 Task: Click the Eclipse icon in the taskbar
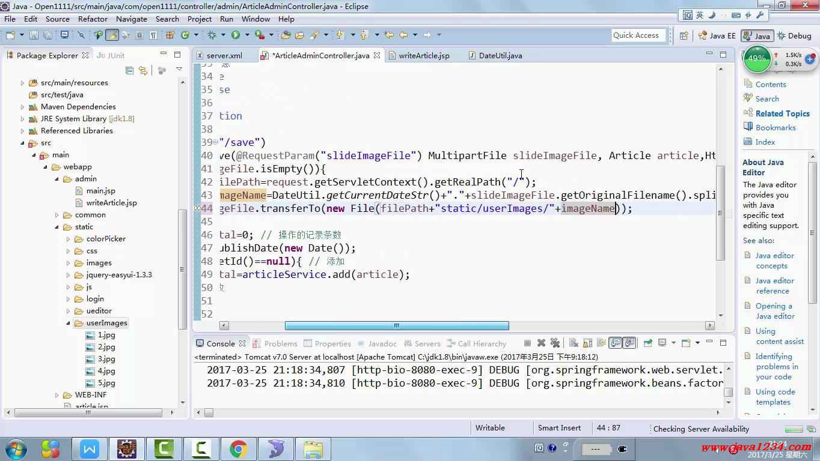tap(126, 448)
